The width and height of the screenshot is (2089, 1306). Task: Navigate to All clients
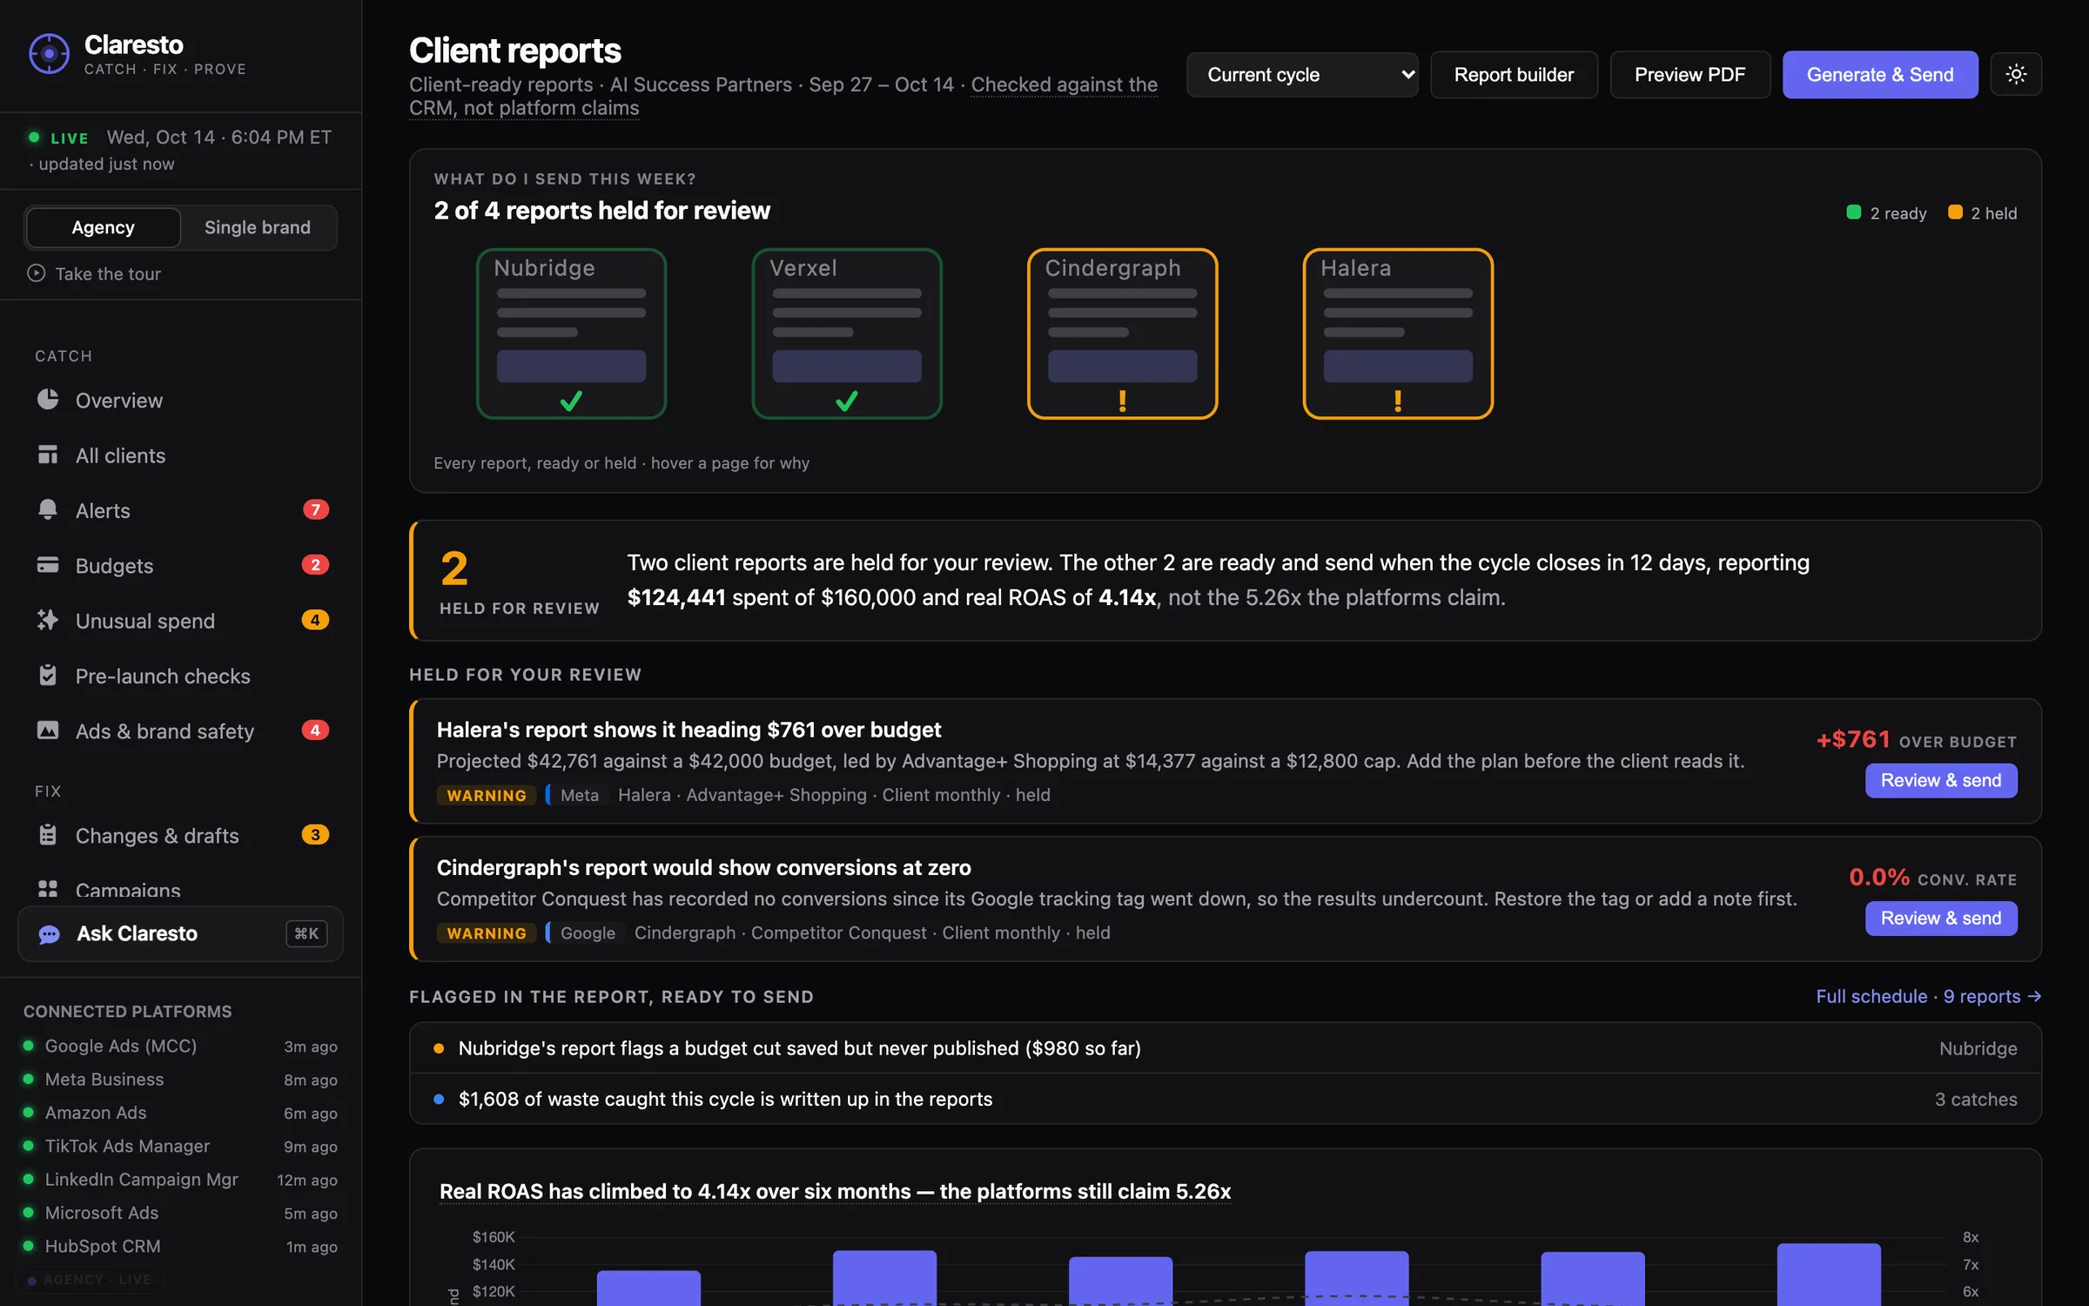181,455
